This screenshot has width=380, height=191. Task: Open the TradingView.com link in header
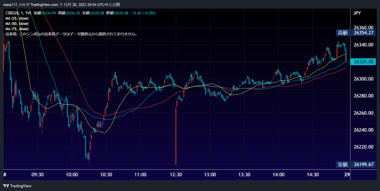[44, 4]
